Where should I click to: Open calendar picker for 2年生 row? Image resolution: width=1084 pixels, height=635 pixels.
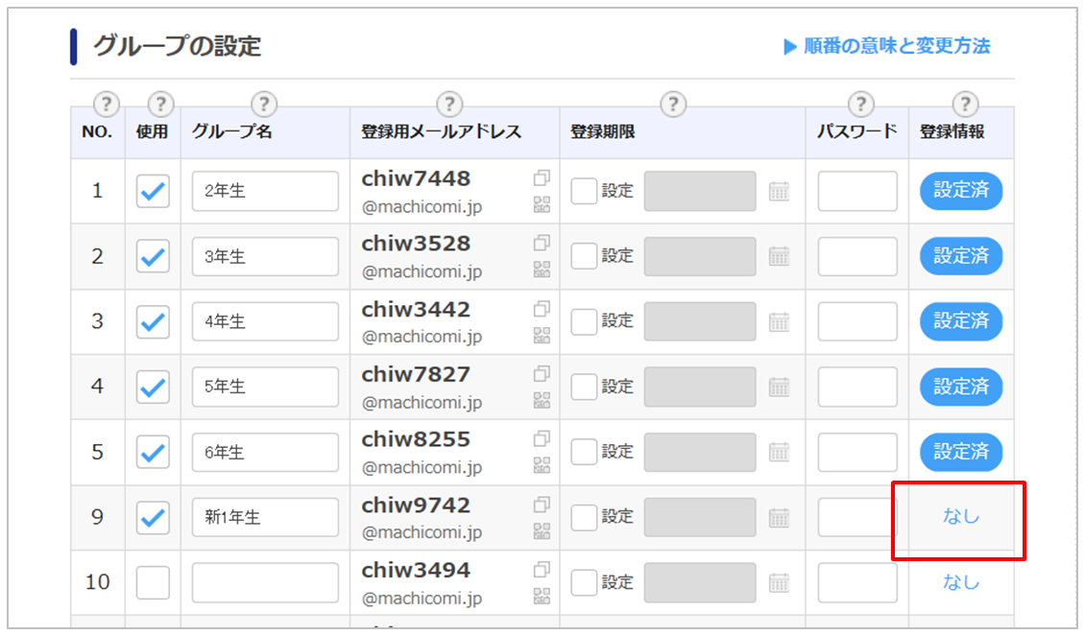[x=779, y=191]
